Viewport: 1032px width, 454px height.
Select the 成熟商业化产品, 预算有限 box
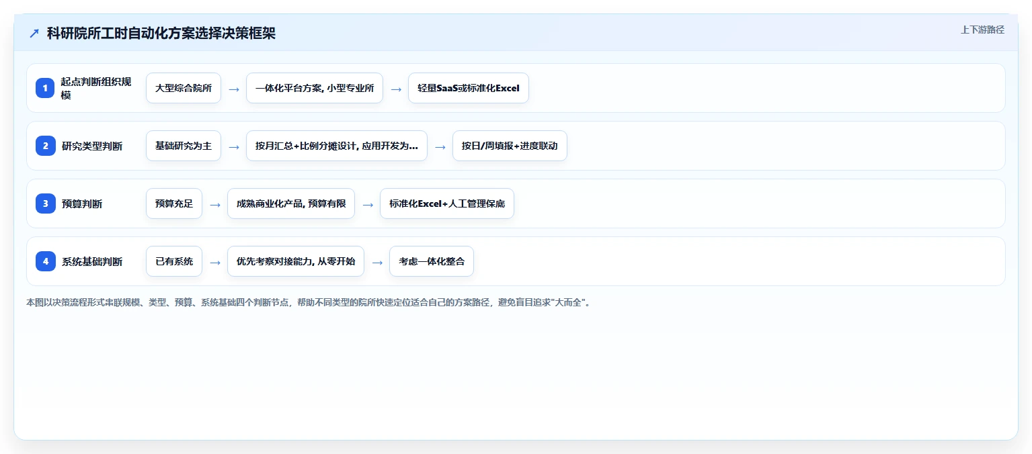tap(291, 203)
